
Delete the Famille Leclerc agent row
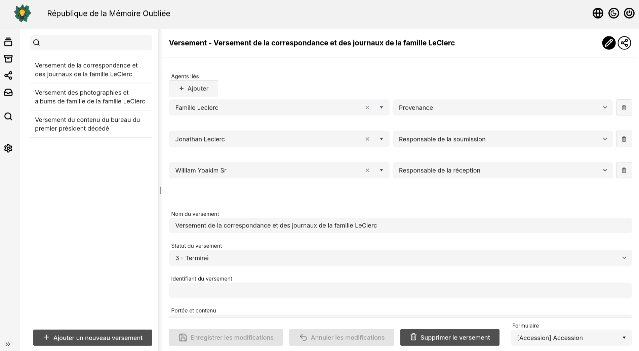pos(624,107)
